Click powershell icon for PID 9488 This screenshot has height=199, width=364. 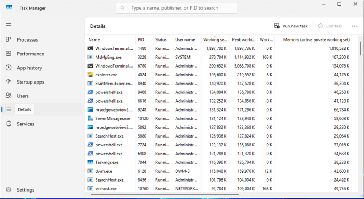tap(90, 92)
